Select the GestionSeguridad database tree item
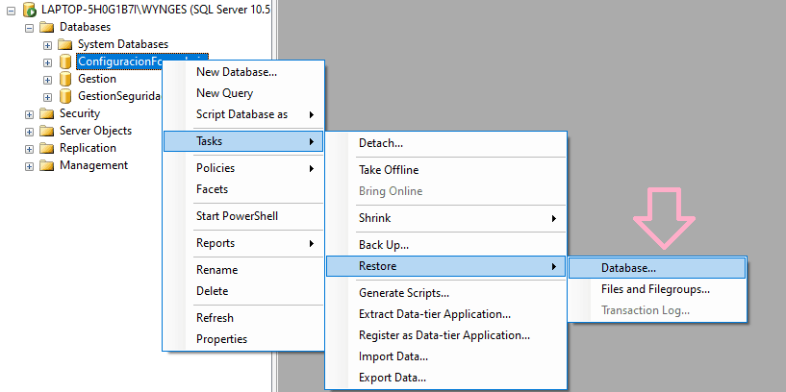Viewport: 786px width, 392px height. tap(118, 96)
